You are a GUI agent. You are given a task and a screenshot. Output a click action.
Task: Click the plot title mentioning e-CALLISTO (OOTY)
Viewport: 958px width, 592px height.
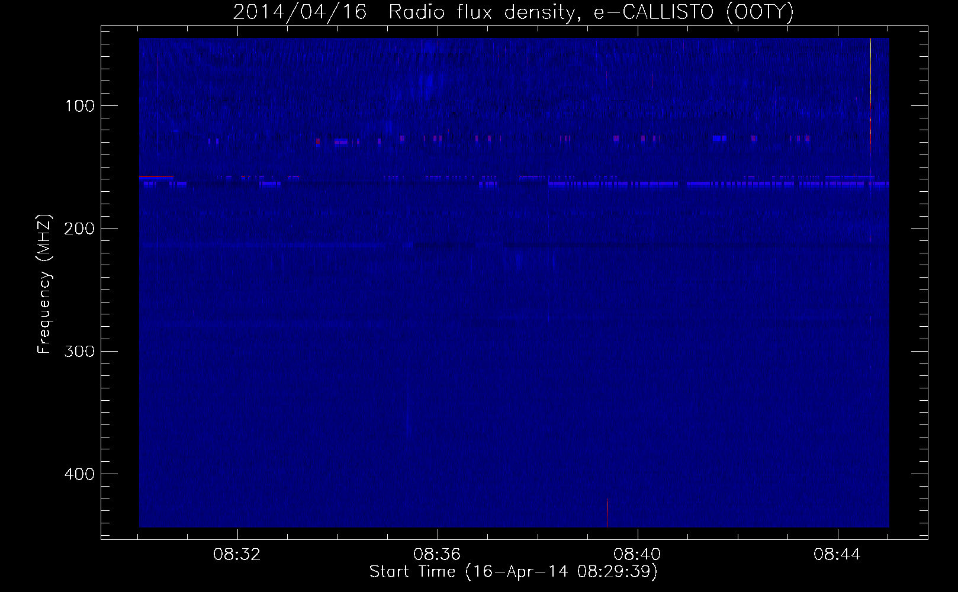(513, 12)
